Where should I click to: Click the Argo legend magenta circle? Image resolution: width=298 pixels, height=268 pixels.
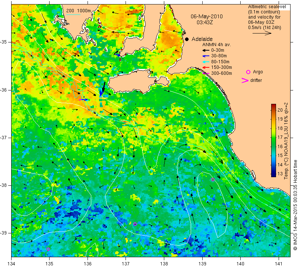coord(248,72)
